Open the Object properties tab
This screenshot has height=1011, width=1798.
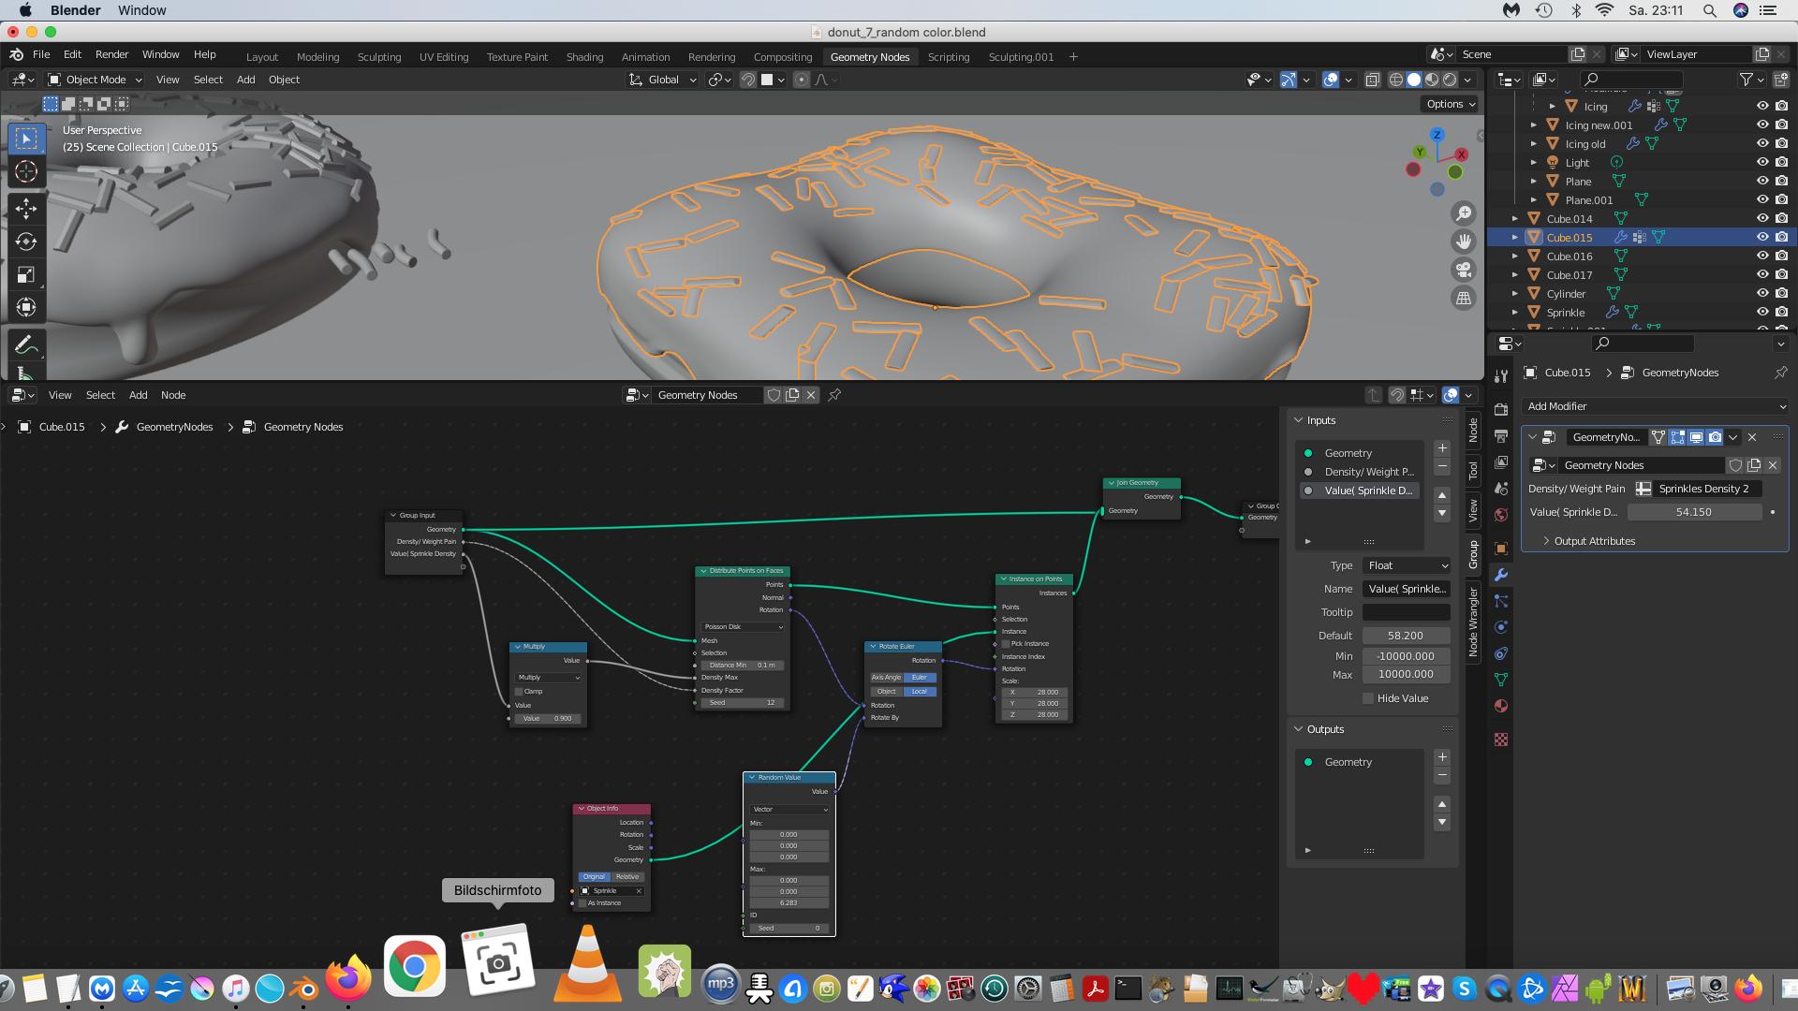click(1501, 549)
